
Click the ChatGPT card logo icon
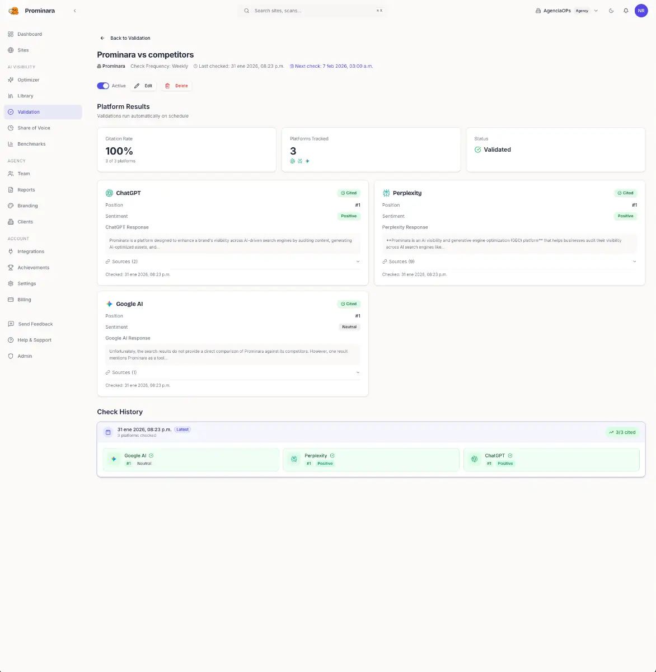tap(109, 193)
